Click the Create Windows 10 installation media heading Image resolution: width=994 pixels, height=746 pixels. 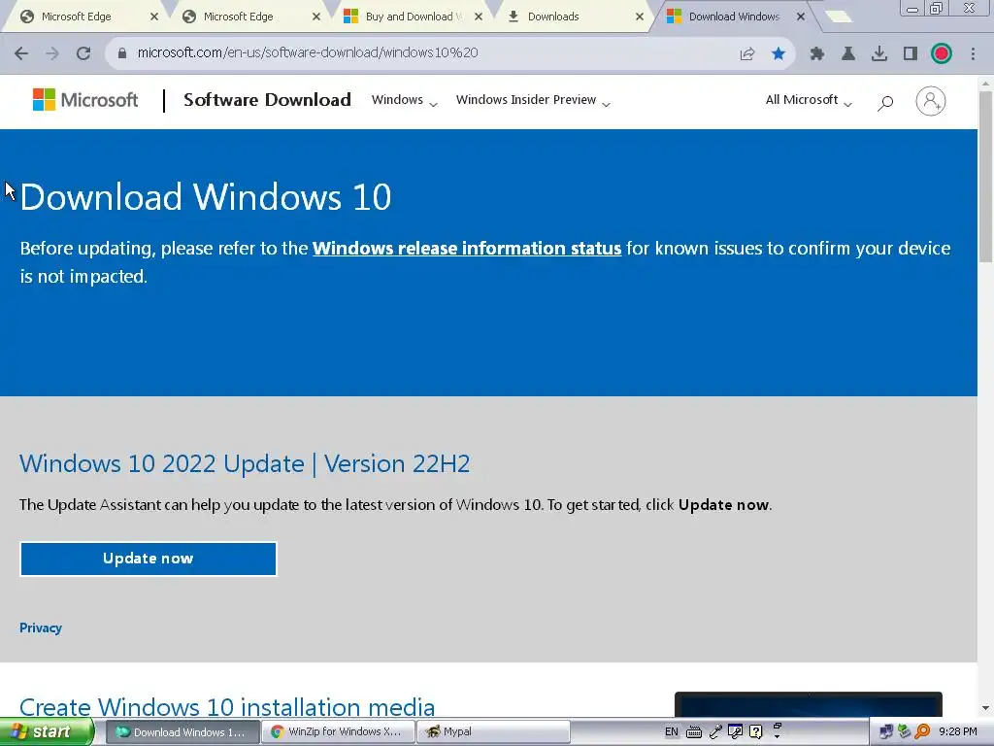pyautogui.click(x=227, y=707)
